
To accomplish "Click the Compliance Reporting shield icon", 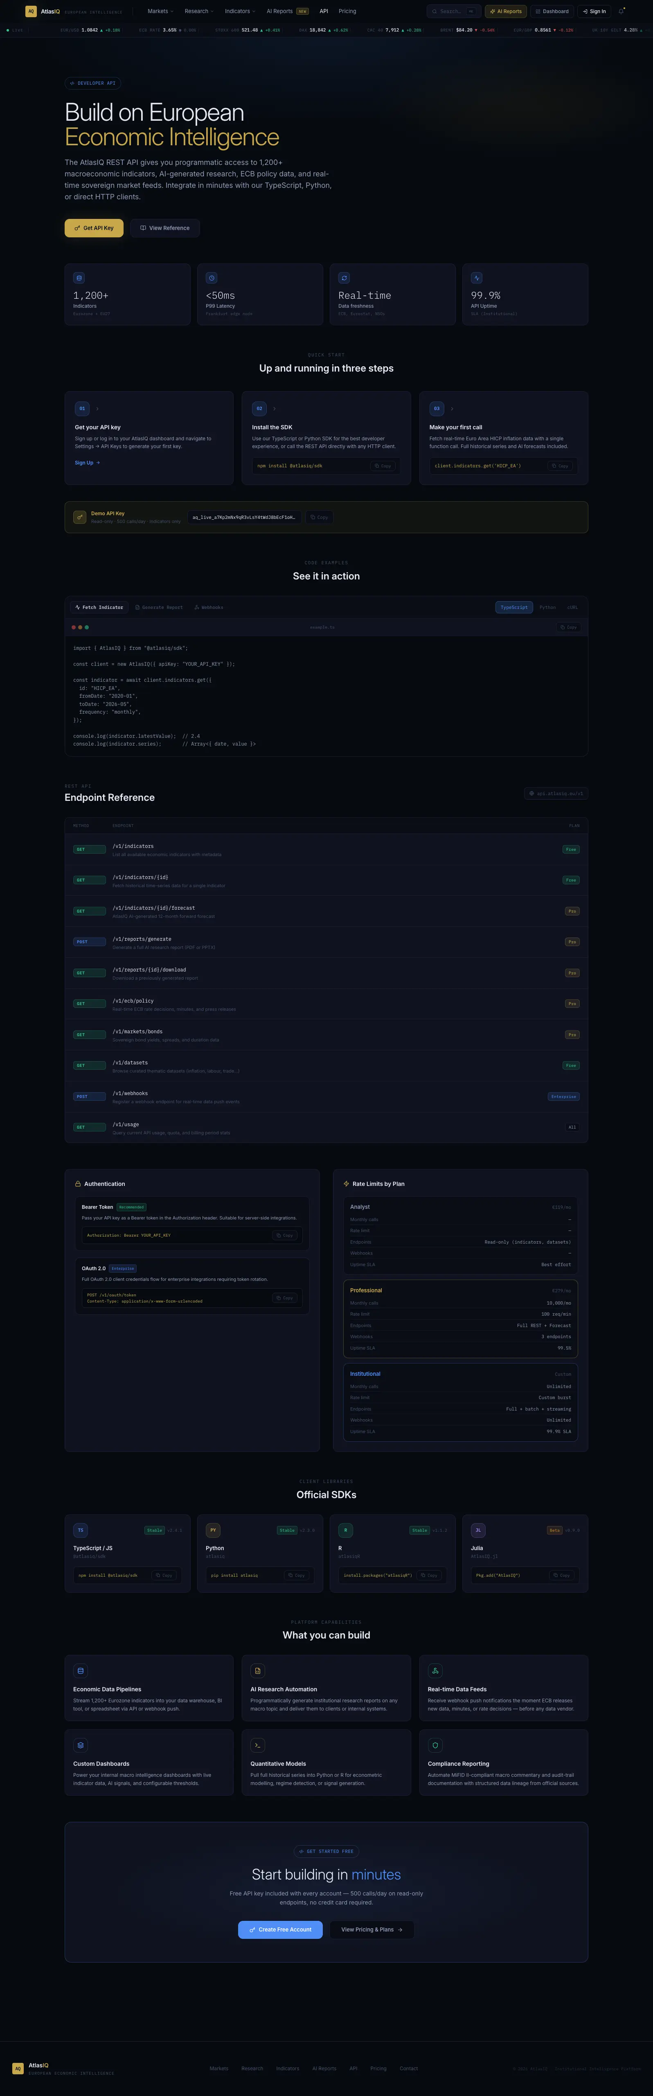I will (435, 1745).
